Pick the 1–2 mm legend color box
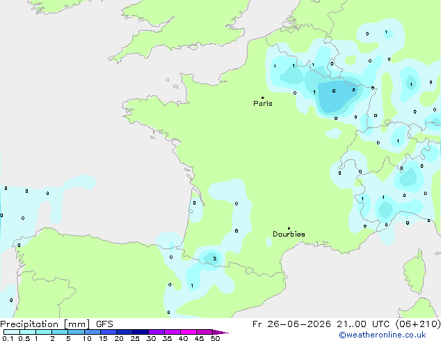The height and width of the screenshot is (341, 441). point(44,332)
